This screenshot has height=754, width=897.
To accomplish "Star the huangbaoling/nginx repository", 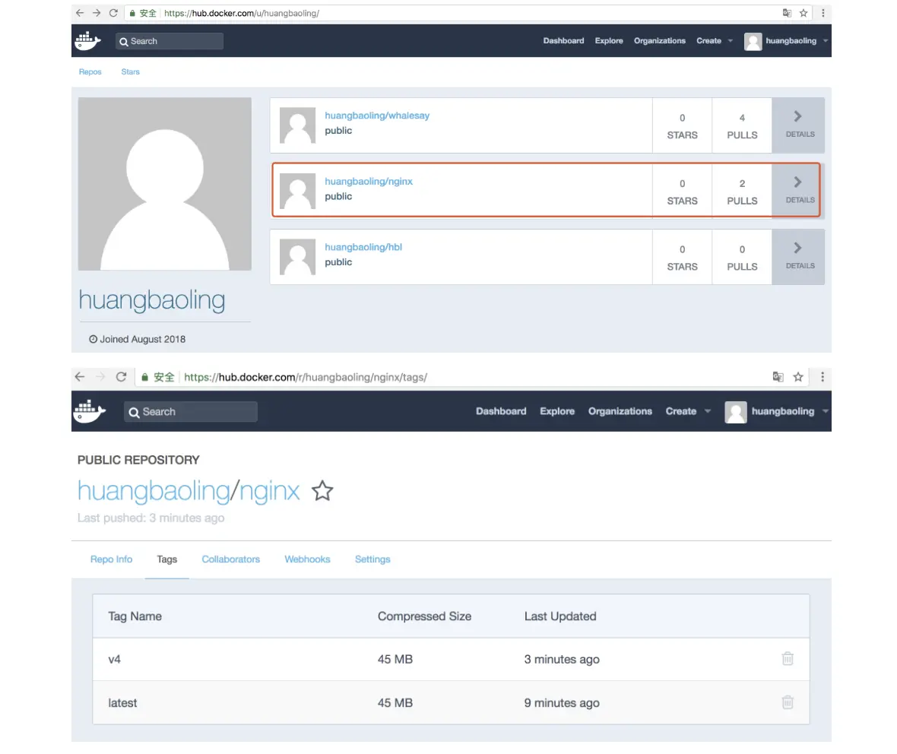I will tap(322, 491).
